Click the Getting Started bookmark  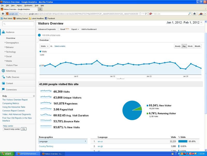pos(20,18)
